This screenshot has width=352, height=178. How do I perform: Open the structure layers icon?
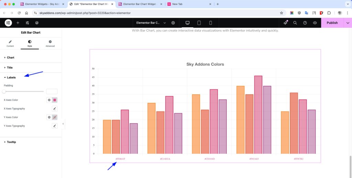point(37,23)
